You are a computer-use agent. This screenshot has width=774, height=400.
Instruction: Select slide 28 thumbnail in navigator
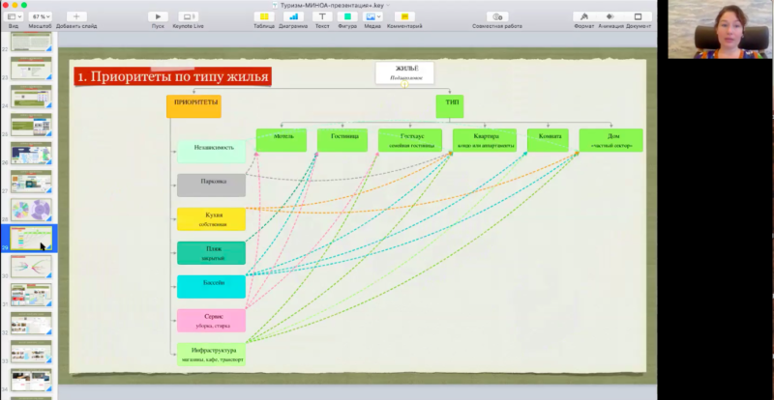[30, 210]
